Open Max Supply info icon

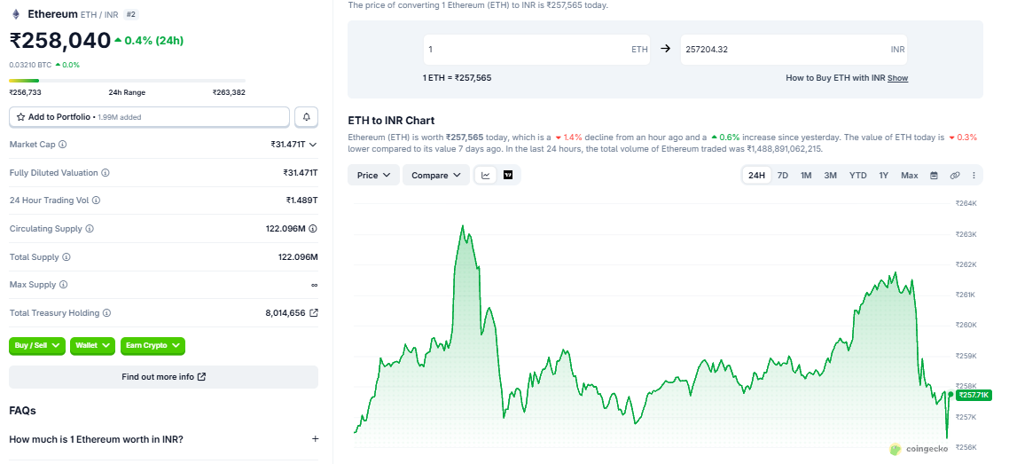pyautogui.click(x=63, y=285)
